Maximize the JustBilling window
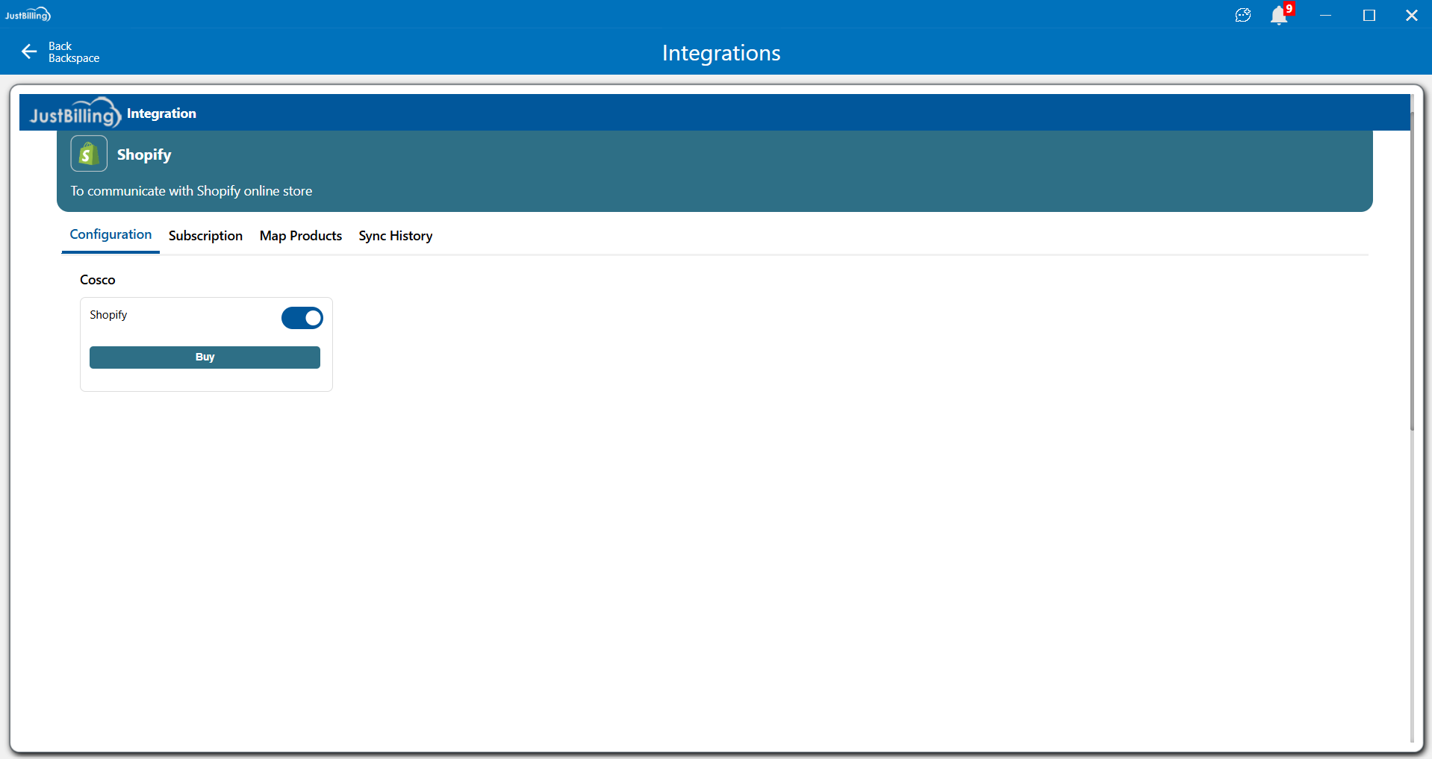This screenshot has height=759, width=1432. 1369,15
